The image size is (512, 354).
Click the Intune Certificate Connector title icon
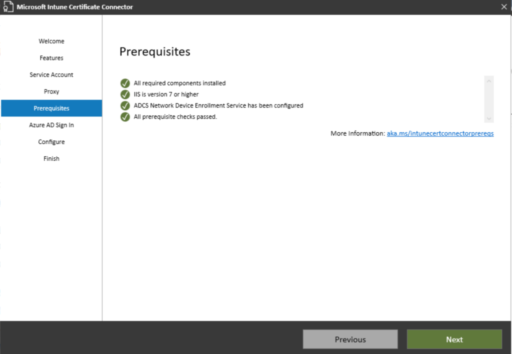click(8, 7)
